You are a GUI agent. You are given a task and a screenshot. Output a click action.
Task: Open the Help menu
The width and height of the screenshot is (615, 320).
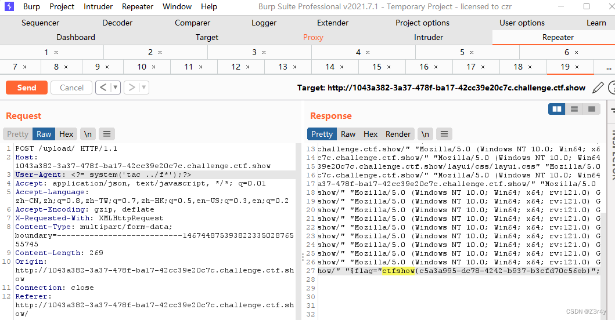(209, 6)
